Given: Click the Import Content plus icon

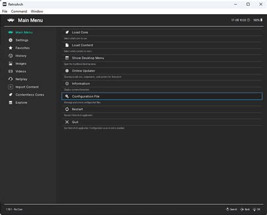Looking at the screenshot, I should [11, 87].
